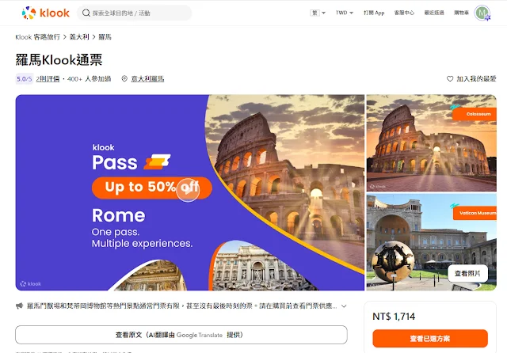Click the Klook logo icon
This screenshot has height=353, width=507.
pyautogui.click(x=29, y=13)
